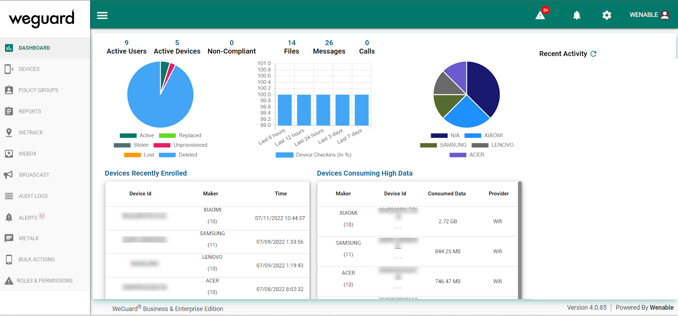Click the Policy Groups badge icon
Screen dimensions: 678x316
[x=9, y=90]
